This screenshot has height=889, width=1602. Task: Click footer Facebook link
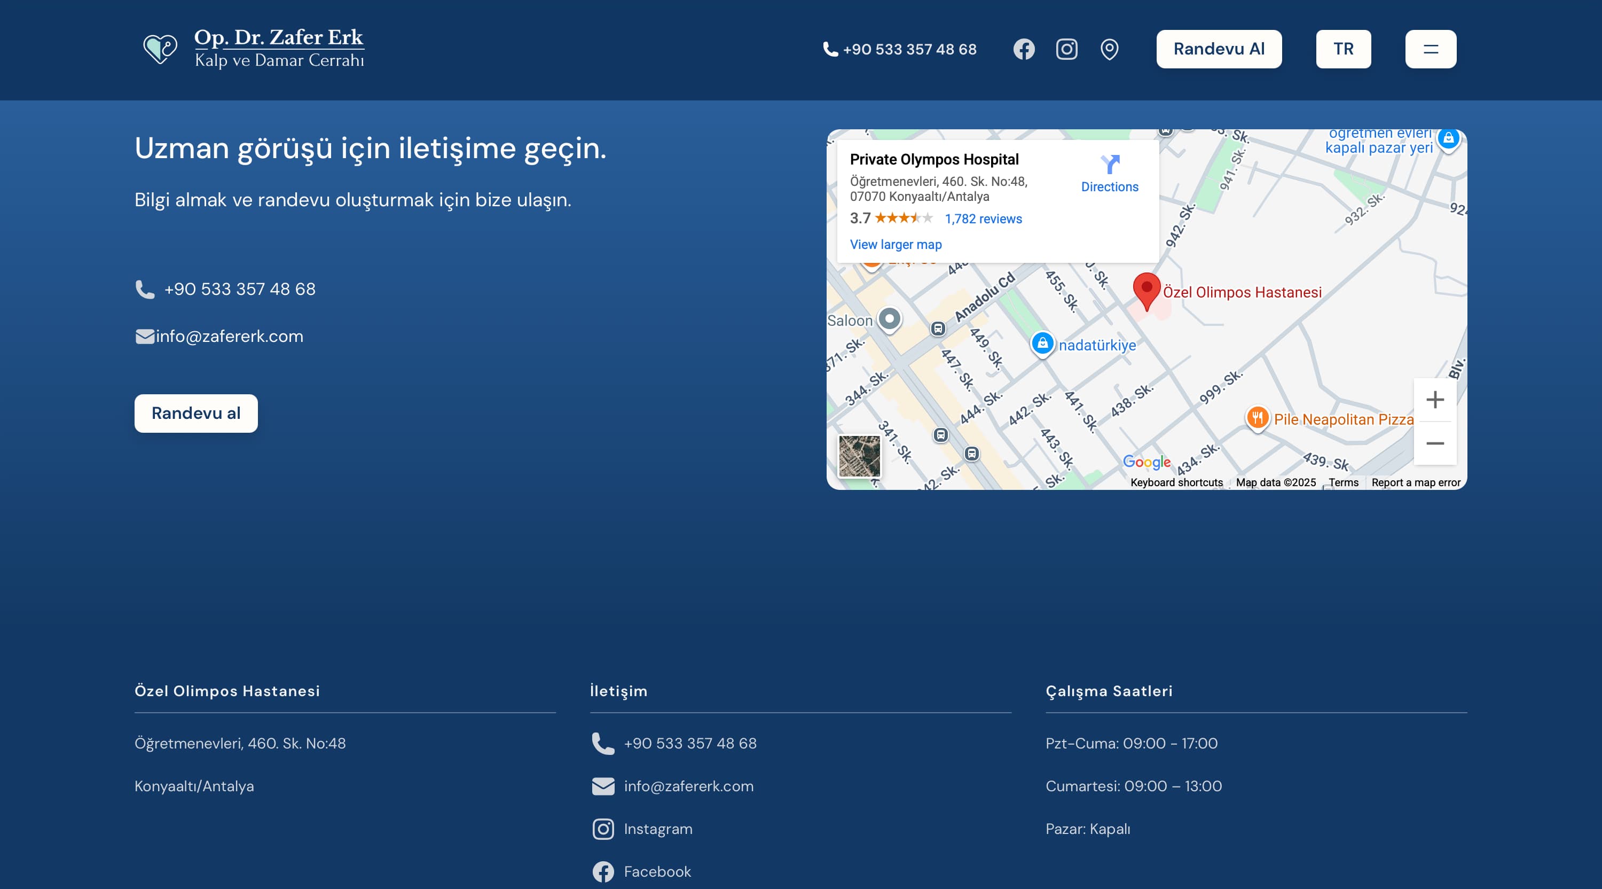pos(657,871)
